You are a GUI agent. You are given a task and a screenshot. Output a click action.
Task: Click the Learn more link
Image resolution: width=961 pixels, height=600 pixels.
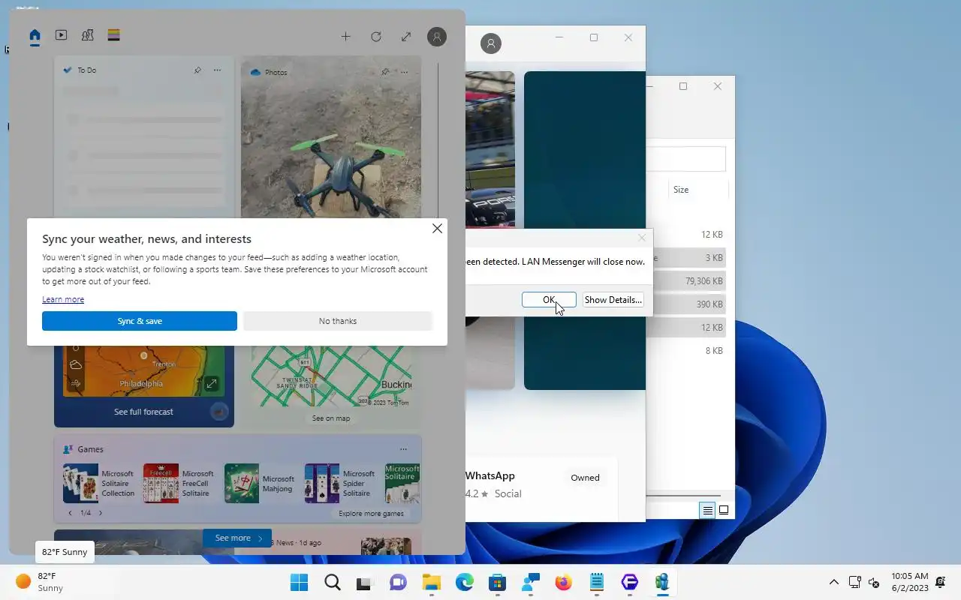click(63, 299)
